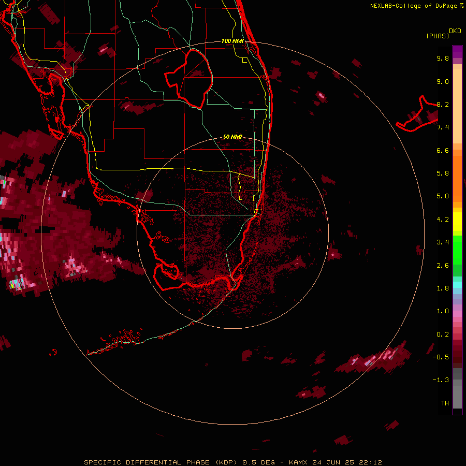Click the 50 NMI range ring label
Screen dimensions: 466x466
(232, 137)
